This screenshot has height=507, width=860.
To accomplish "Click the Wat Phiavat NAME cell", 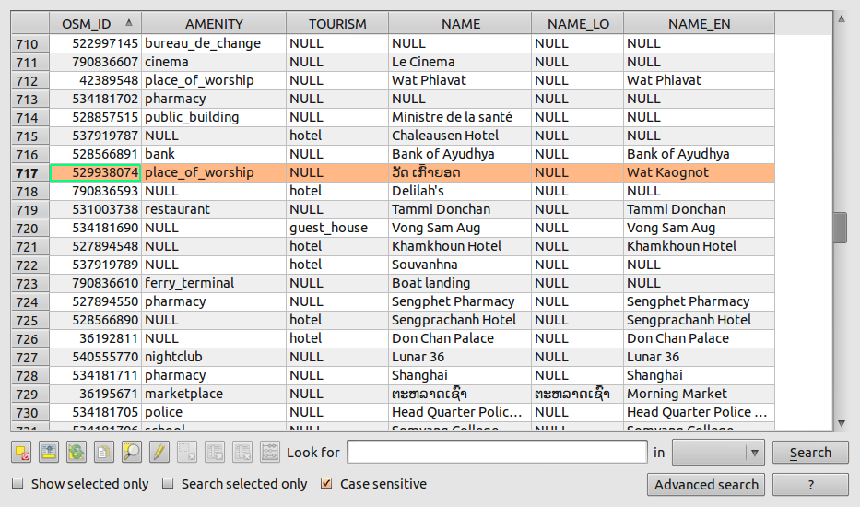I will pos(460,81).
